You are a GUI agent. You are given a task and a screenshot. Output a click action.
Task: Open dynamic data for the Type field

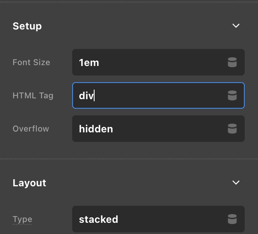click(232, 219)
